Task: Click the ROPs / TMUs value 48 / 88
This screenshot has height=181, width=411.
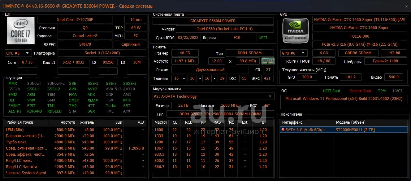Action: 324,61
